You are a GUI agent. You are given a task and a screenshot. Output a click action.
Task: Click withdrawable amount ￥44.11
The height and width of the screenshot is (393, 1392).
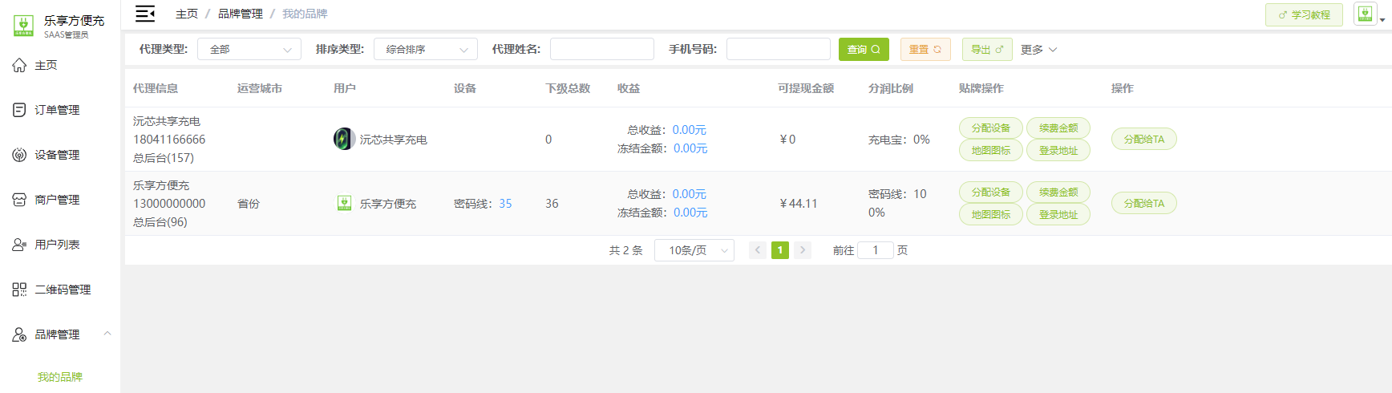[x=798, y=204]
